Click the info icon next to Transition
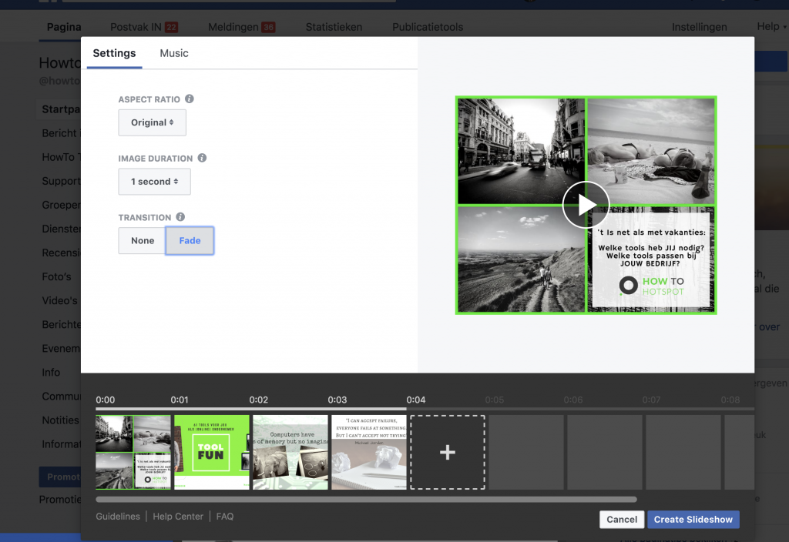The width and height of the screenshot is (789, 542). click(180, 217)
